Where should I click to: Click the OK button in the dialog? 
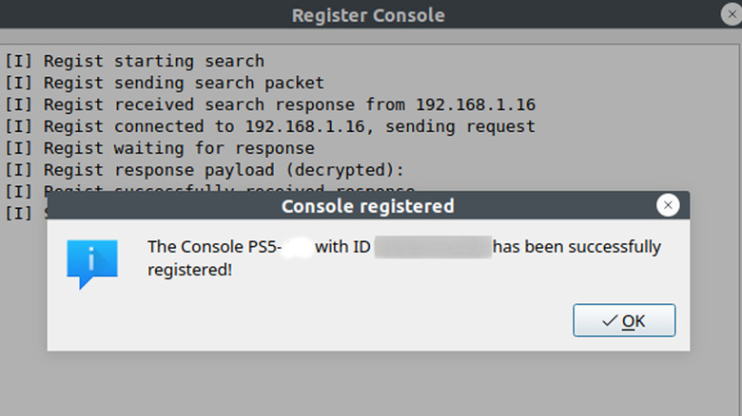tap(624, 321)
